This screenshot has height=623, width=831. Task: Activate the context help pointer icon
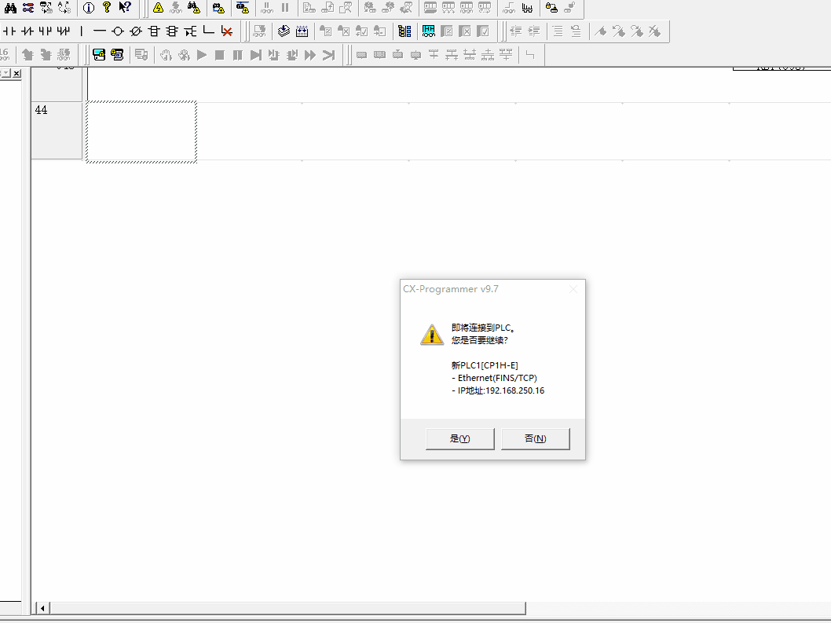pyautogui.click(x=125, y=8)
